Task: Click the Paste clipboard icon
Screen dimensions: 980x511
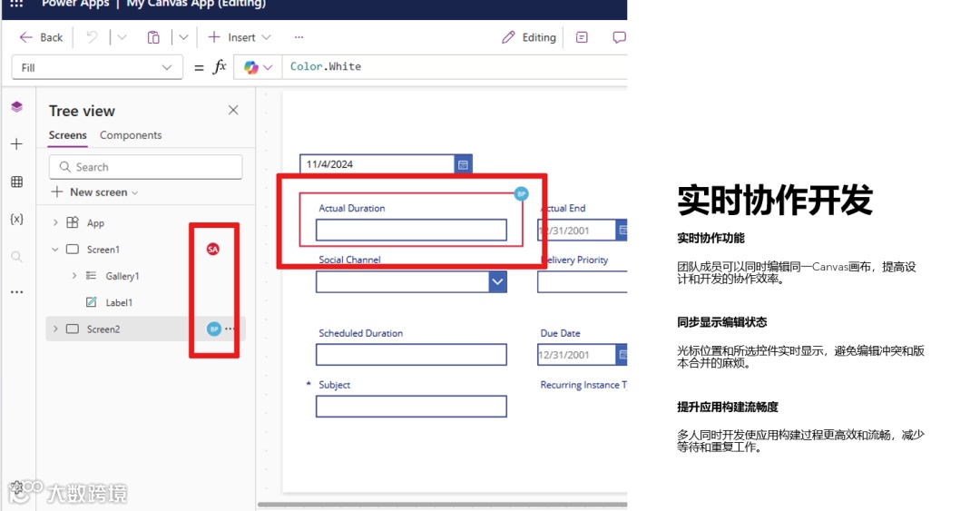Action: click(153, 37)
